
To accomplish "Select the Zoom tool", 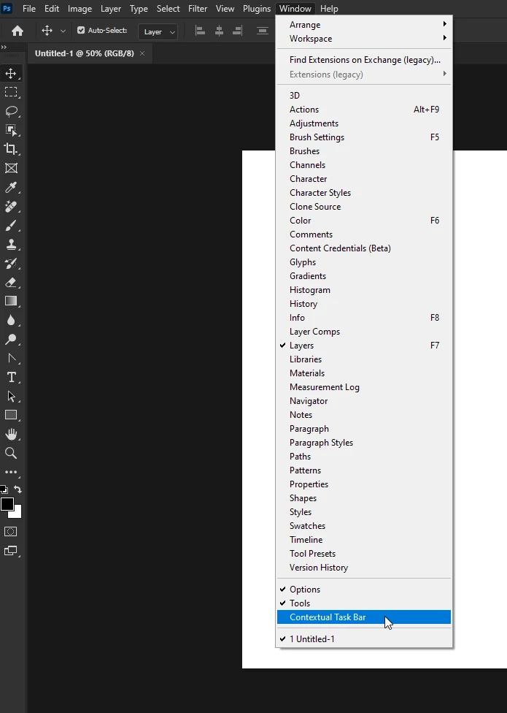I will click(x=11, y=453).
